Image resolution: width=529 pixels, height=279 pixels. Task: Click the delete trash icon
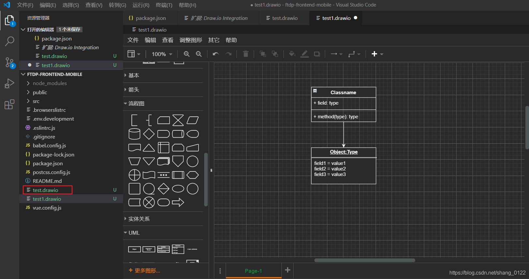click(246, 54)
